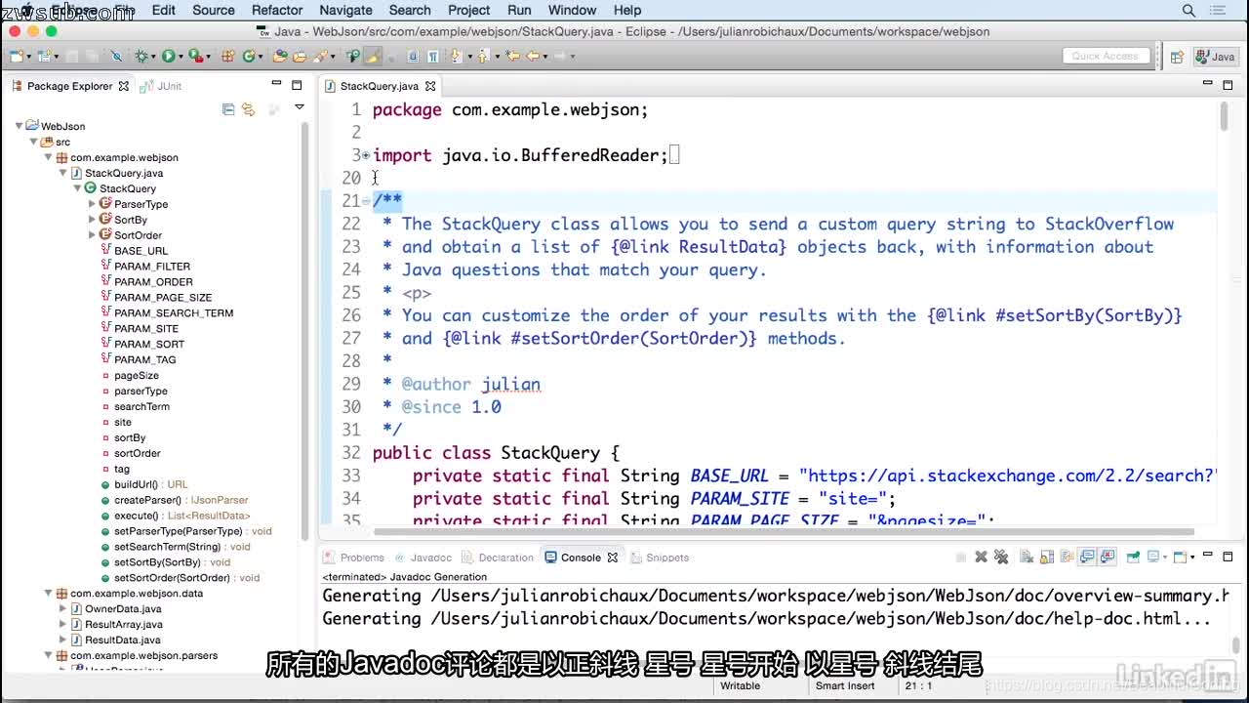The width and height of the screenshot is (1249, 703).
Task: Select setSearchTerm(String) in the outline tree
Action: pos(181,547)
